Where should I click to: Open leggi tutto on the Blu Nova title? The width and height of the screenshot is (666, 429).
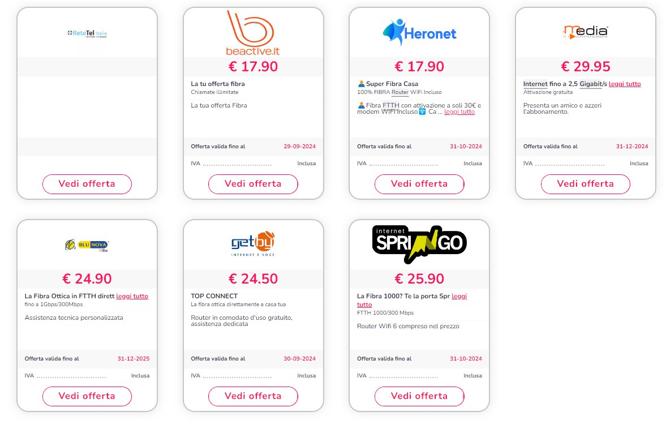click(x=132, y=296)
